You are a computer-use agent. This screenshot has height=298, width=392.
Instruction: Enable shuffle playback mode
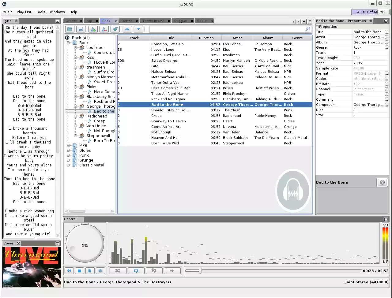coord(118,270)
